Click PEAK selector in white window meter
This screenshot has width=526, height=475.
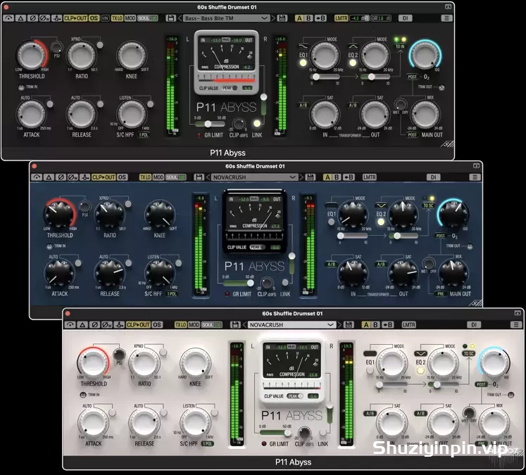[x=295, y=396]
